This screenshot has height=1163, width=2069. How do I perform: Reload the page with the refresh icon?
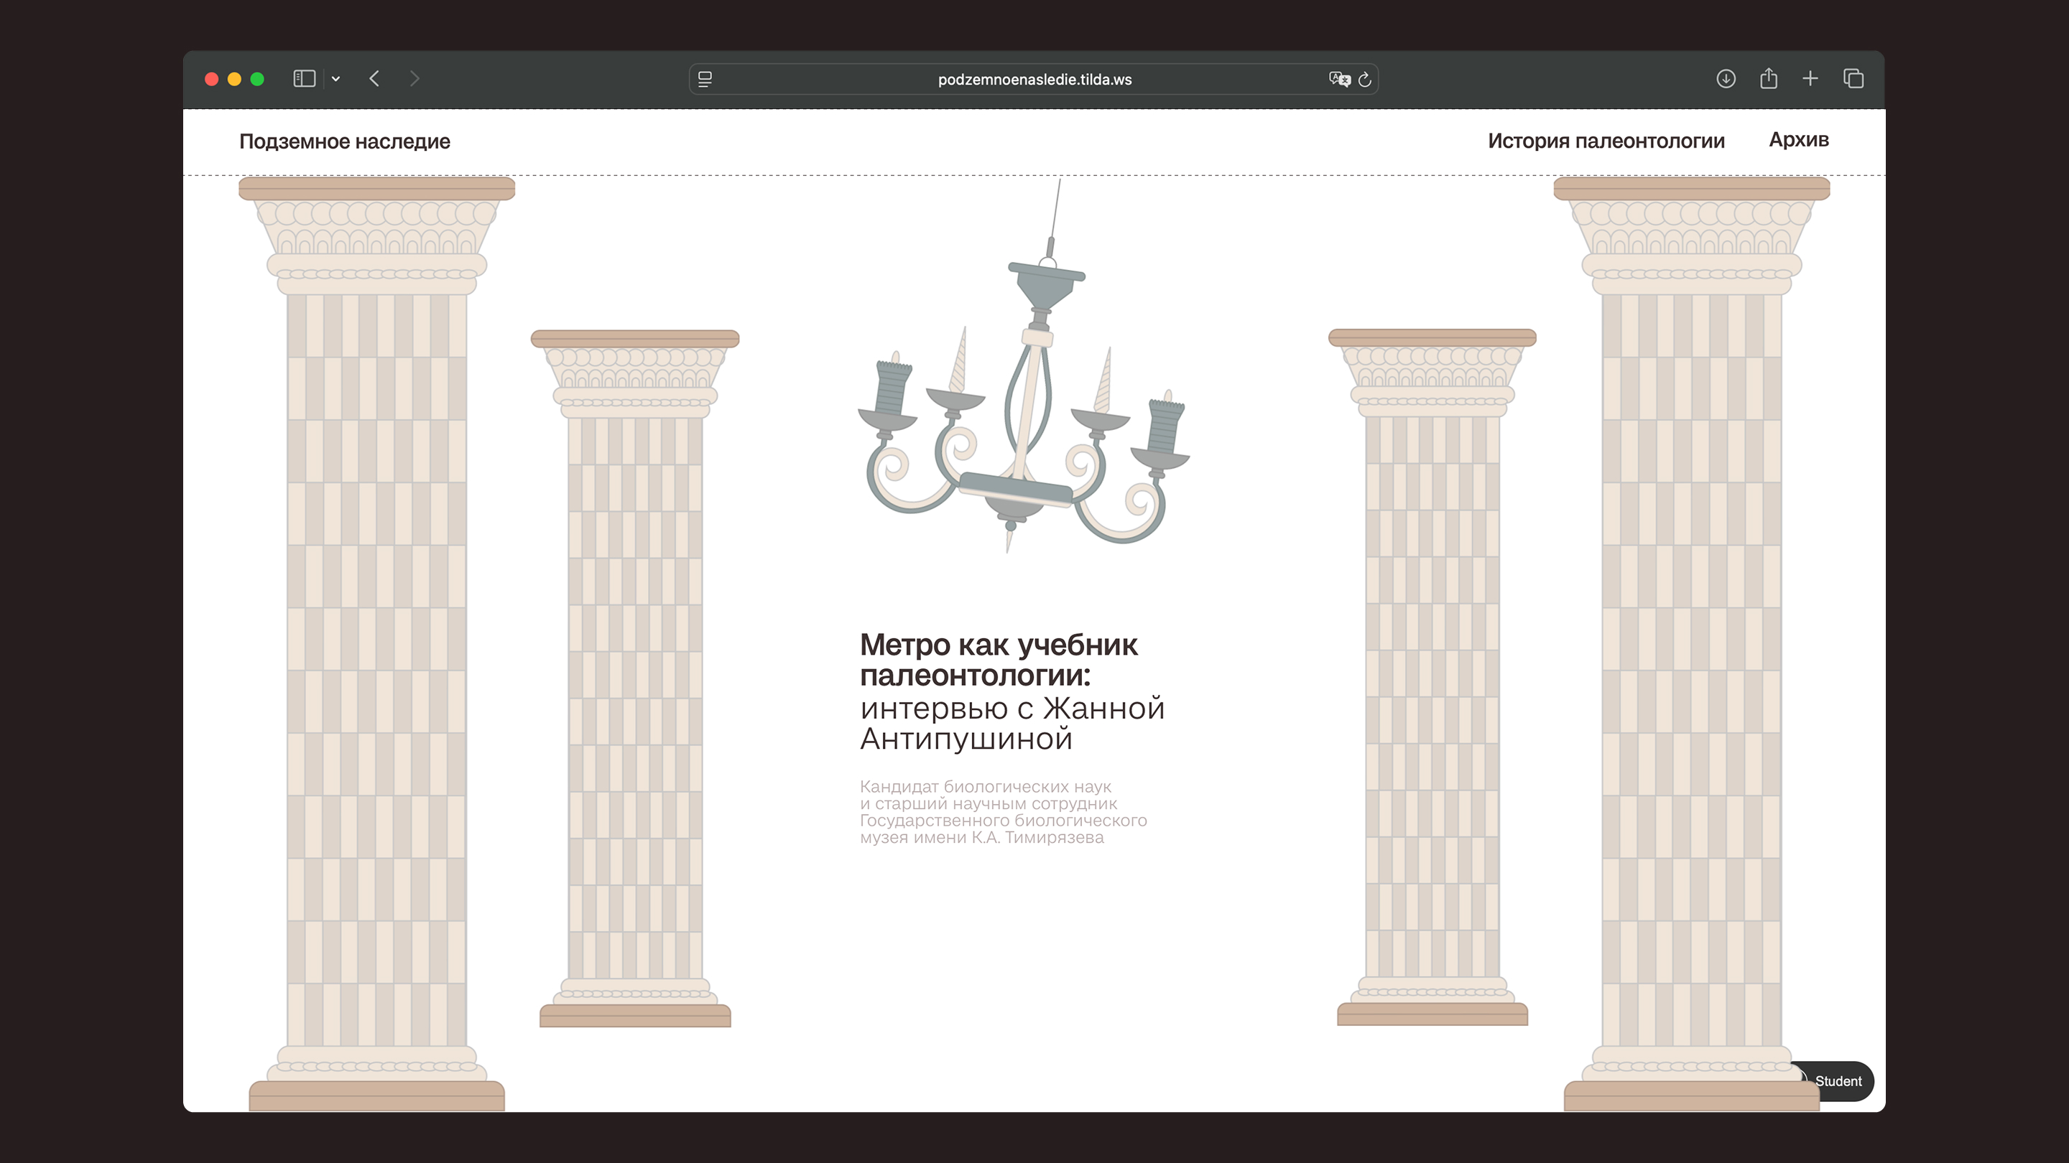point(1365,80)
